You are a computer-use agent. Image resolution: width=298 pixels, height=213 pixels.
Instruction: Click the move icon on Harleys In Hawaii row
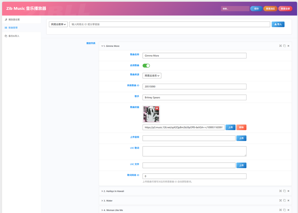pos(280,191)
